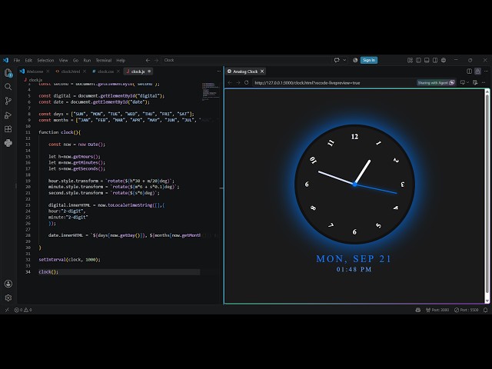This screenshot has height=369, width=492.
Task: Expand the Copilot chat dropdown arrow
Action: (344, 60)
